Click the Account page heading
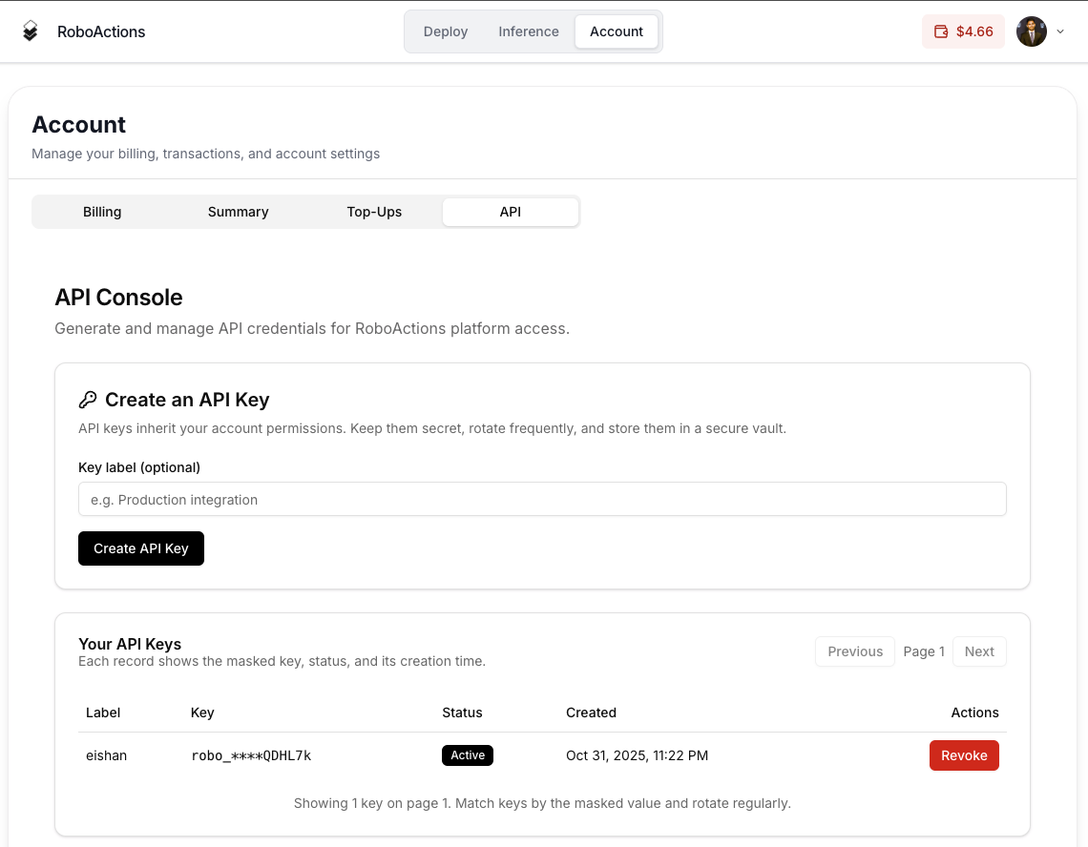The height and width of the screenshot is (847, 1088). tap(78, 125)
